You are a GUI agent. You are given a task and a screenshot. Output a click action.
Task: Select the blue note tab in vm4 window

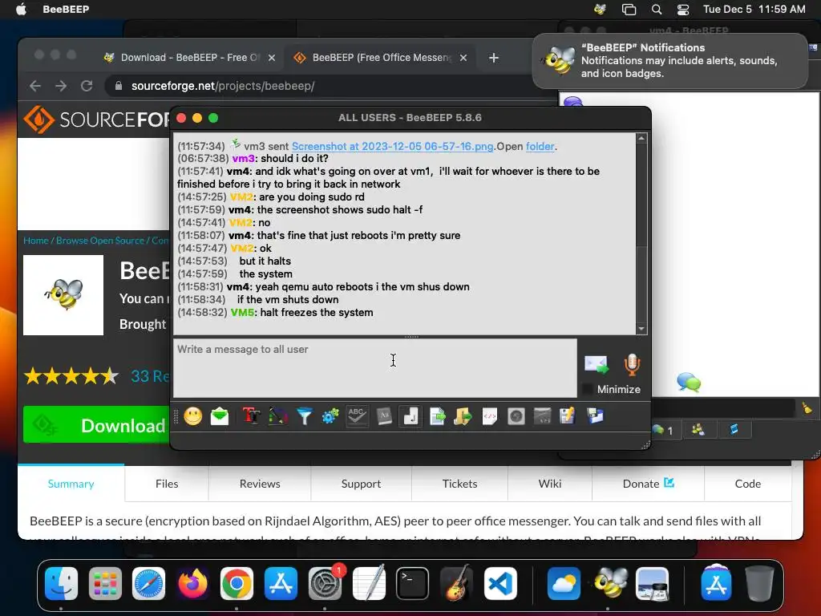coord(734,430)
